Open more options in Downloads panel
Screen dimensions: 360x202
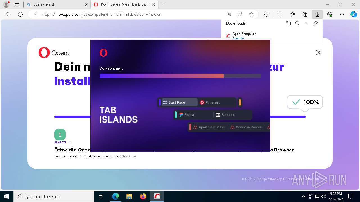coord(306,23)
